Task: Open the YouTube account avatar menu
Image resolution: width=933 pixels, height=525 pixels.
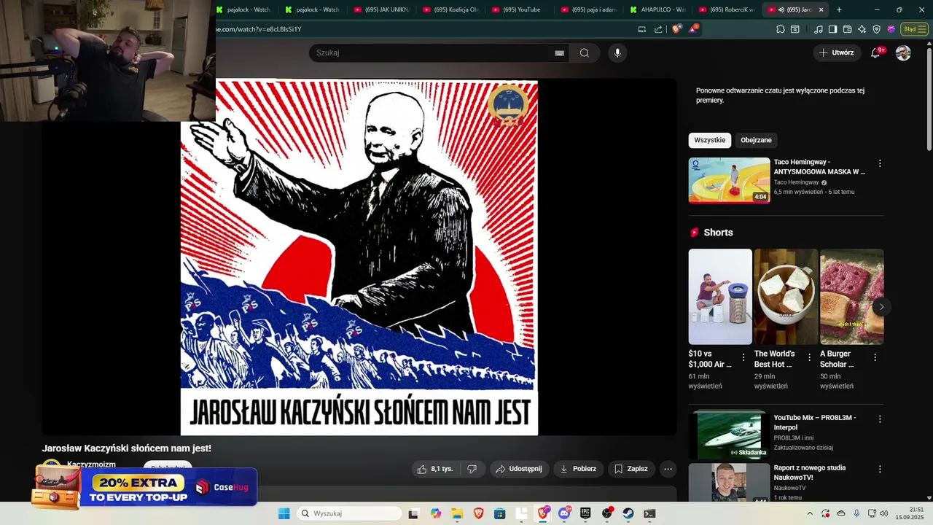Action: tap(903, 52)
